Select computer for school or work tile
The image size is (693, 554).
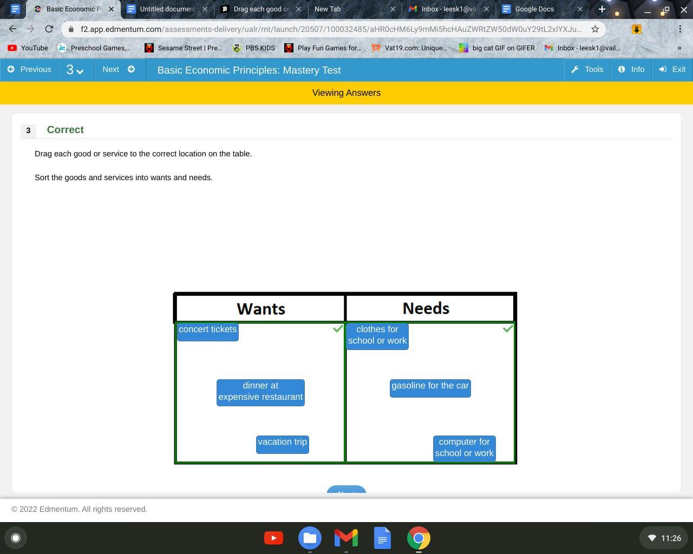(x=465, y=449)
